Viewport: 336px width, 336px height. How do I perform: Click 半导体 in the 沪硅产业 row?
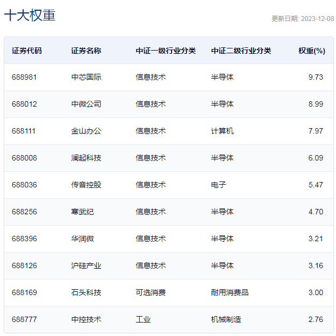click(222, 266)
